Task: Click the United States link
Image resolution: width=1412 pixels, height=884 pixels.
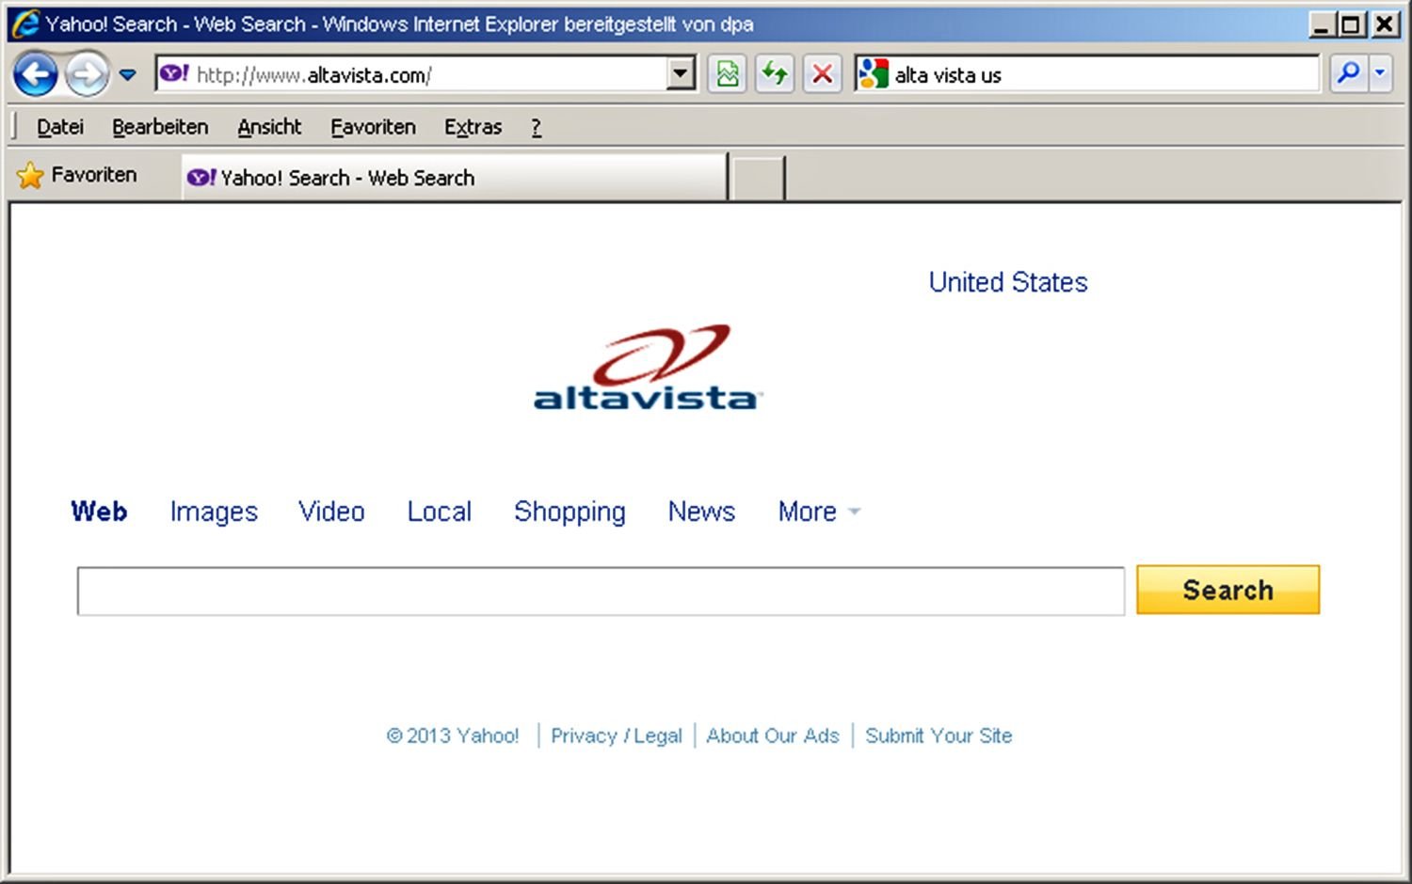Action: [1007, 282]
